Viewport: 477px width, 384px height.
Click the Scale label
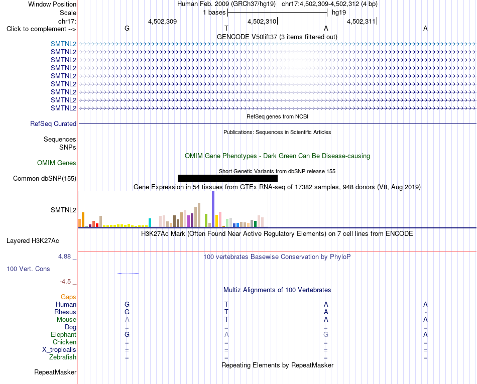click(x=68, y=13)
